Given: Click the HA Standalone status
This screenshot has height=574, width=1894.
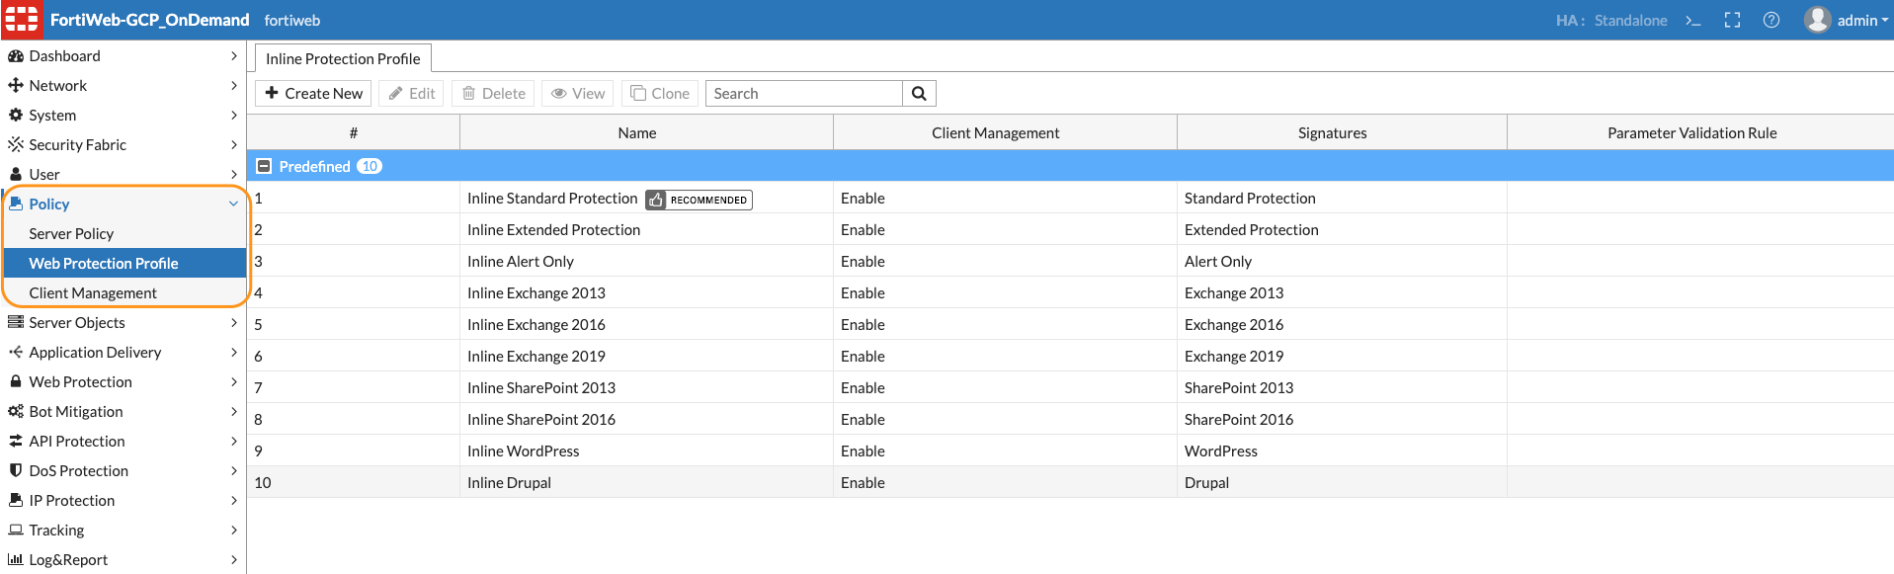Looking at the screenshot, I should click(1611, 20).
